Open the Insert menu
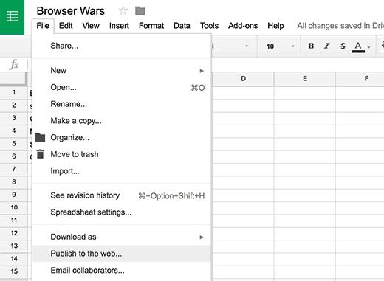Screen dimensions: 384x281 (119, 26)
